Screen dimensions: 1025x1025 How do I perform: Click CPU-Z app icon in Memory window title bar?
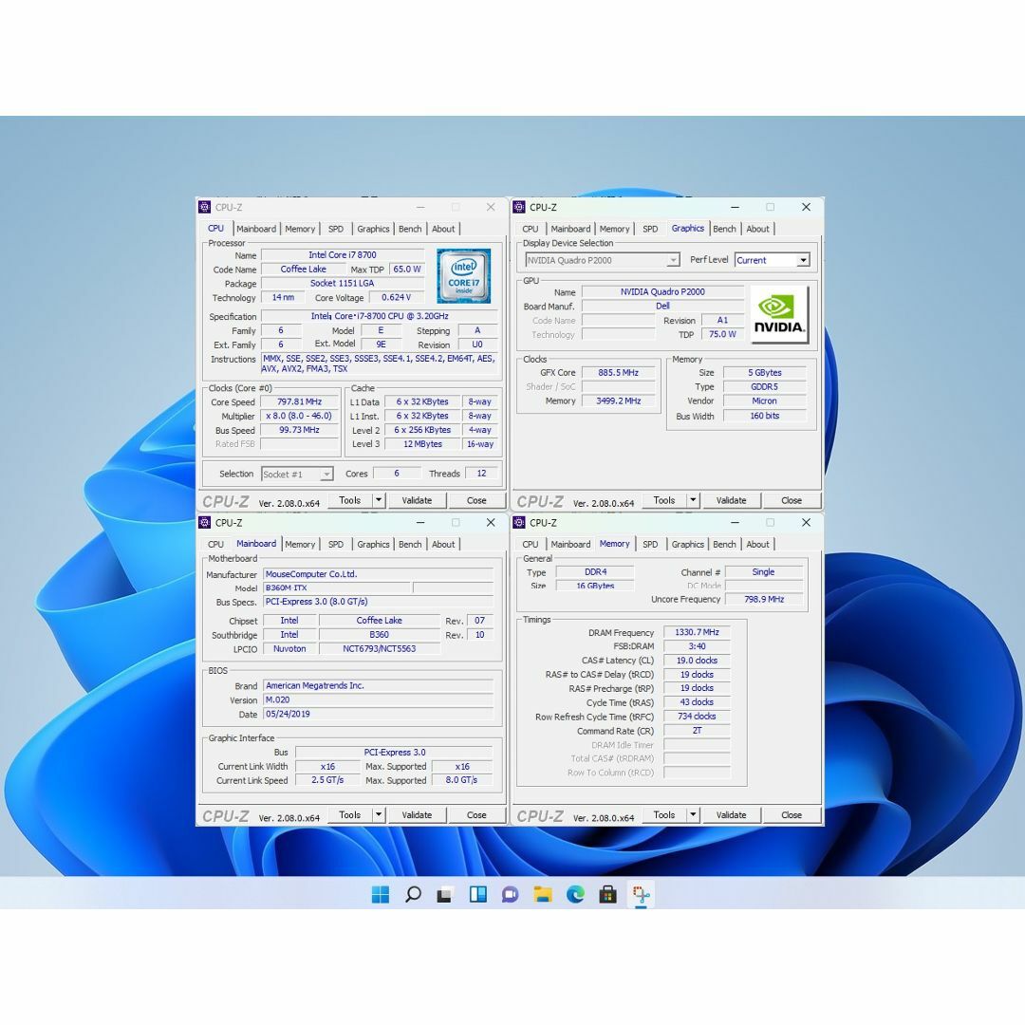pyautogui.click(x=519, y=522)
